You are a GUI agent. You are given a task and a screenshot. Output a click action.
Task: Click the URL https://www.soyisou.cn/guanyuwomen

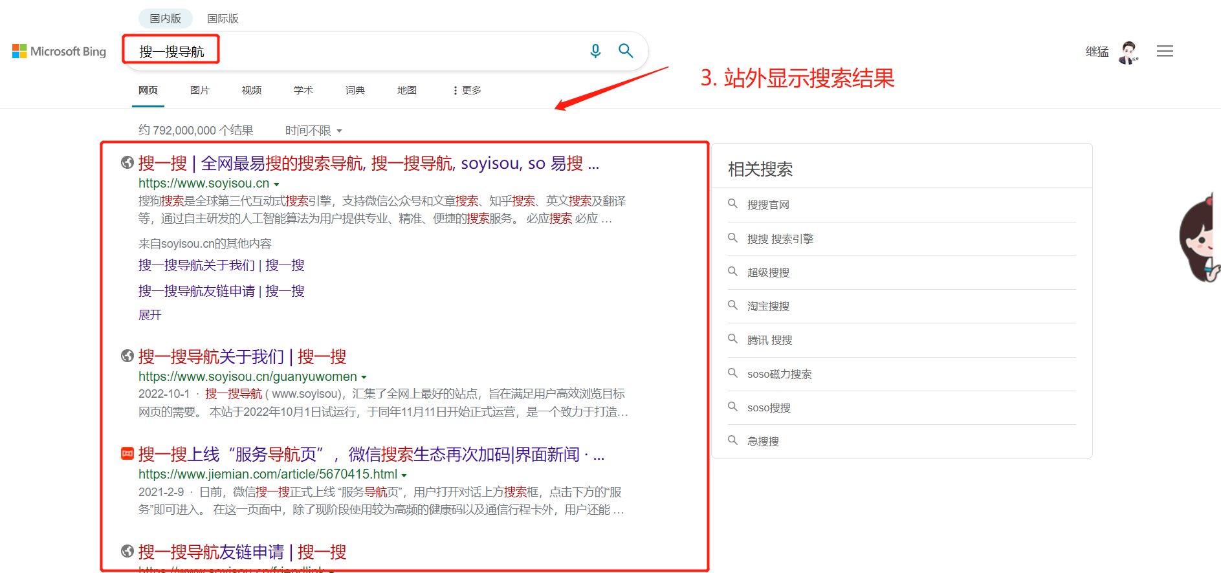248,376
